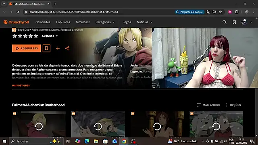Open File Explorer from taskbar

[x=96, y=141]
